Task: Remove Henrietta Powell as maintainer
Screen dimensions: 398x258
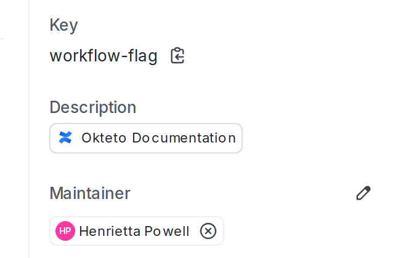Action: point(208,231)
